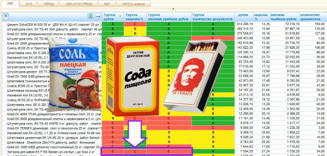
Task: Select Штукатурка EK TG-40 WHITE 5 кг row
Action: (163, 123)
